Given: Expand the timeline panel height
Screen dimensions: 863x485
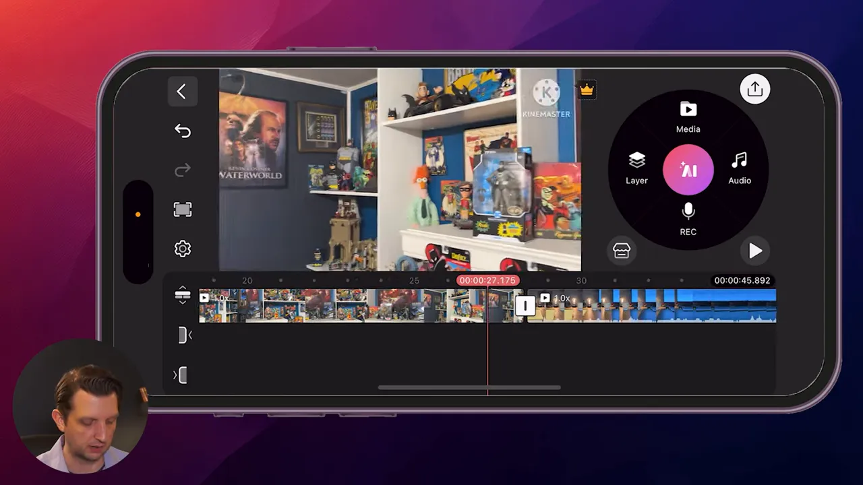Looking at the screenshot, I should pos(183,294).
